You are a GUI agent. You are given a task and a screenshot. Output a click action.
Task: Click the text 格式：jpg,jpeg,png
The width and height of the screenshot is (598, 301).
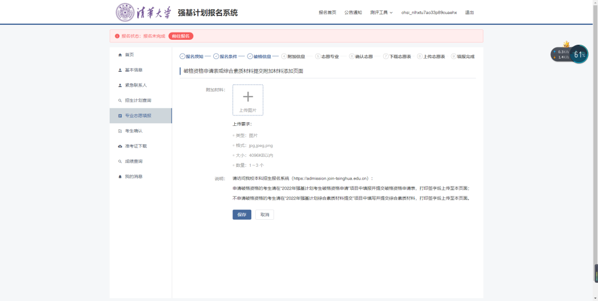click(254, 145)
